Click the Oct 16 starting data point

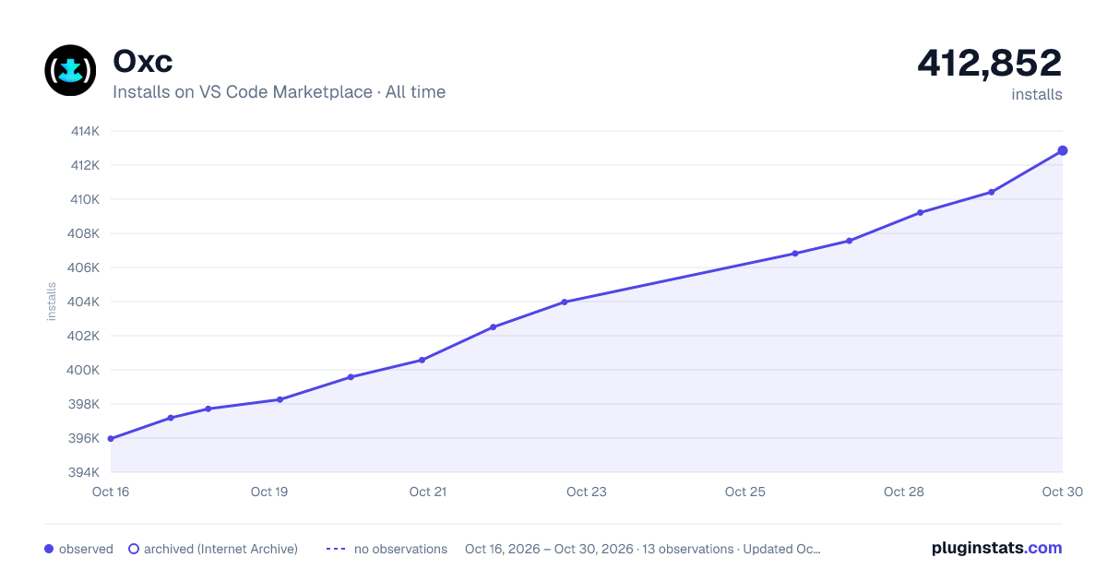pos(111,439)
